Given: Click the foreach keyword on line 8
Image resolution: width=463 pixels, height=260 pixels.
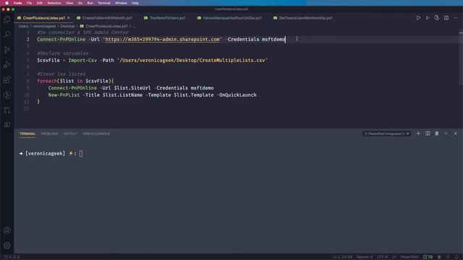Looking at the screenshot, I should pyautogui.click(x=47, y=81).
